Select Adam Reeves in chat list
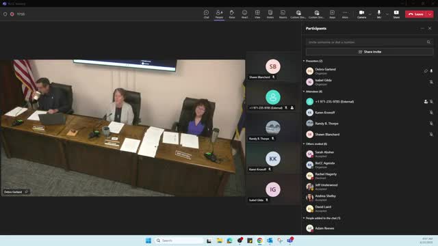The image size is (438, 246). tap(369, 228)
